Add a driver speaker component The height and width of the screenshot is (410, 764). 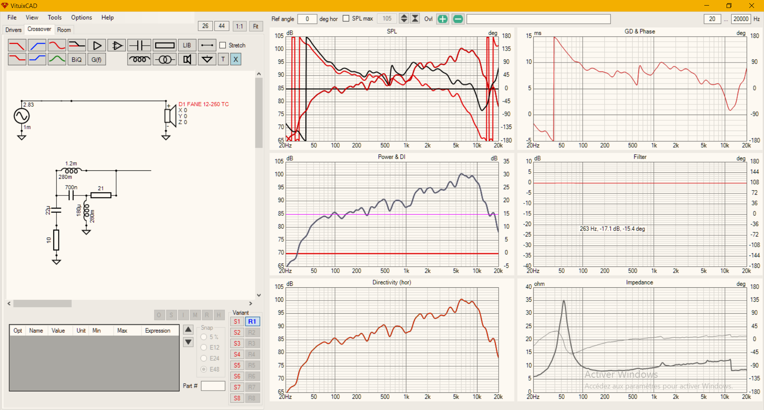click(187, 59)
